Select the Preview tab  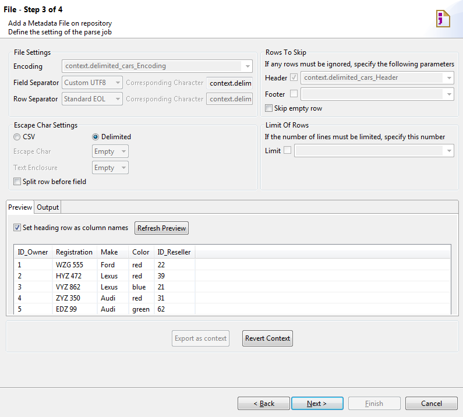click(x=20, y=207)
